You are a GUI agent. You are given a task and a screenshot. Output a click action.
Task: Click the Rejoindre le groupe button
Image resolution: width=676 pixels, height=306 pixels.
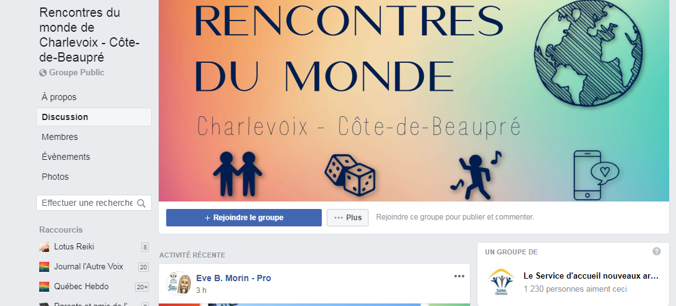click(244, 218)
